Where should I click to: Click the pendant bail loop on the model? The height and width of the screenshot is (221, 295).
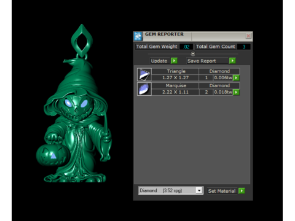[82, 41]
